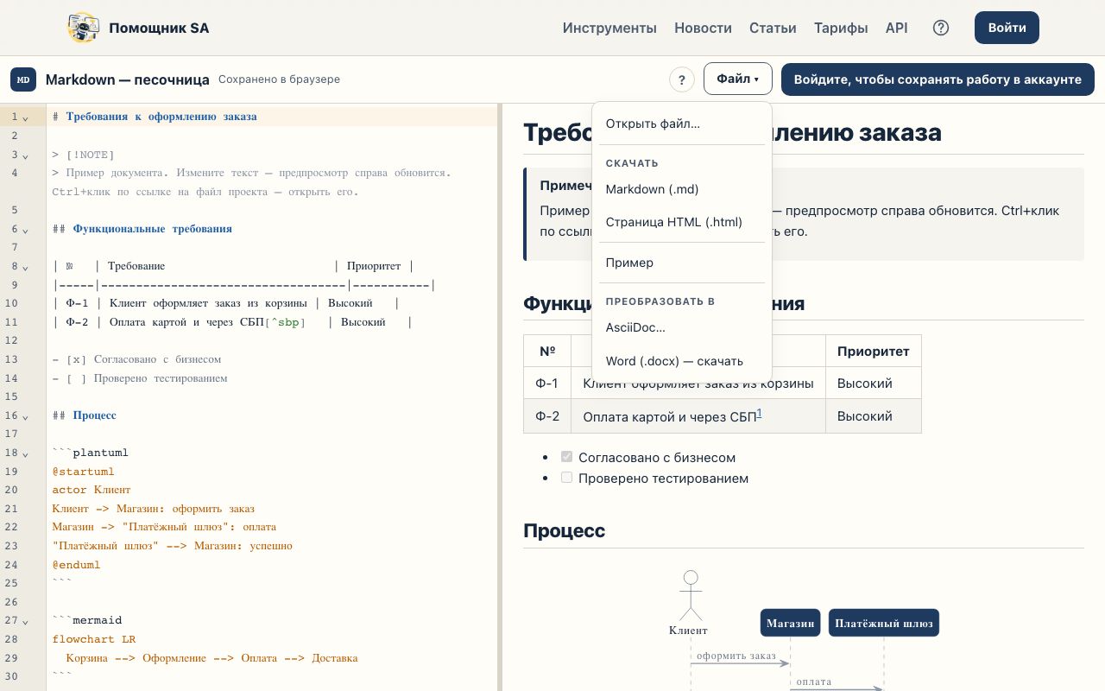Click the 'Markdown — песочница' title
This screenshot has width=1105, height=691.
[128, 79]
